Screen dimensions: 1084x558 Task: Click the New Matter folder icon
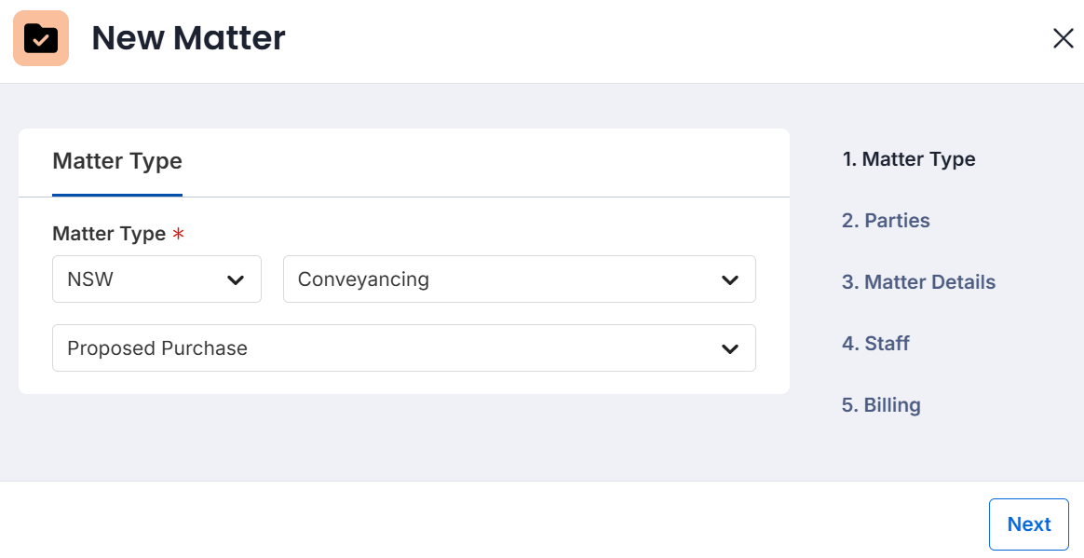click(x=41, y=38)
